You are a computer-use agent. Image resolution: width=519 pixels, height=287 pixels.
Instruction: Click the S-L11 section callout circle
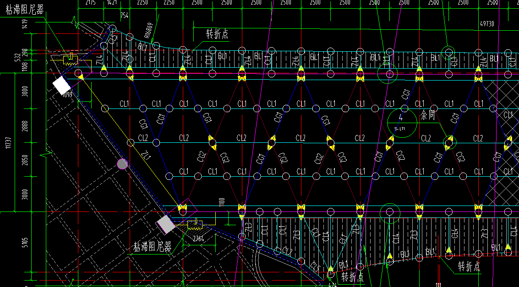402,123
